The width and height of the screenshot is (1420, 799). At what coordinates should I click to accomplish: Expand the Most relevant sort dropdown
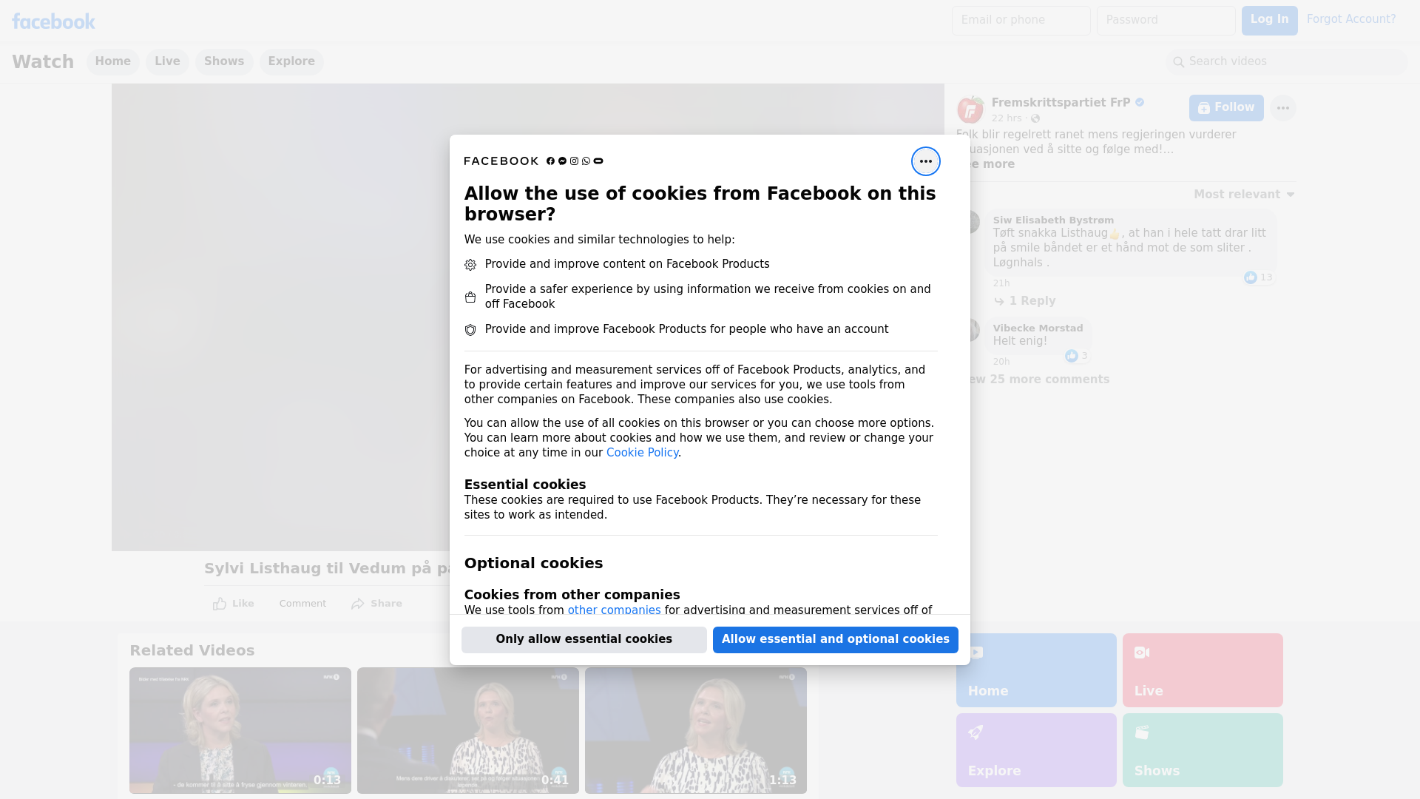[1244, 195]
